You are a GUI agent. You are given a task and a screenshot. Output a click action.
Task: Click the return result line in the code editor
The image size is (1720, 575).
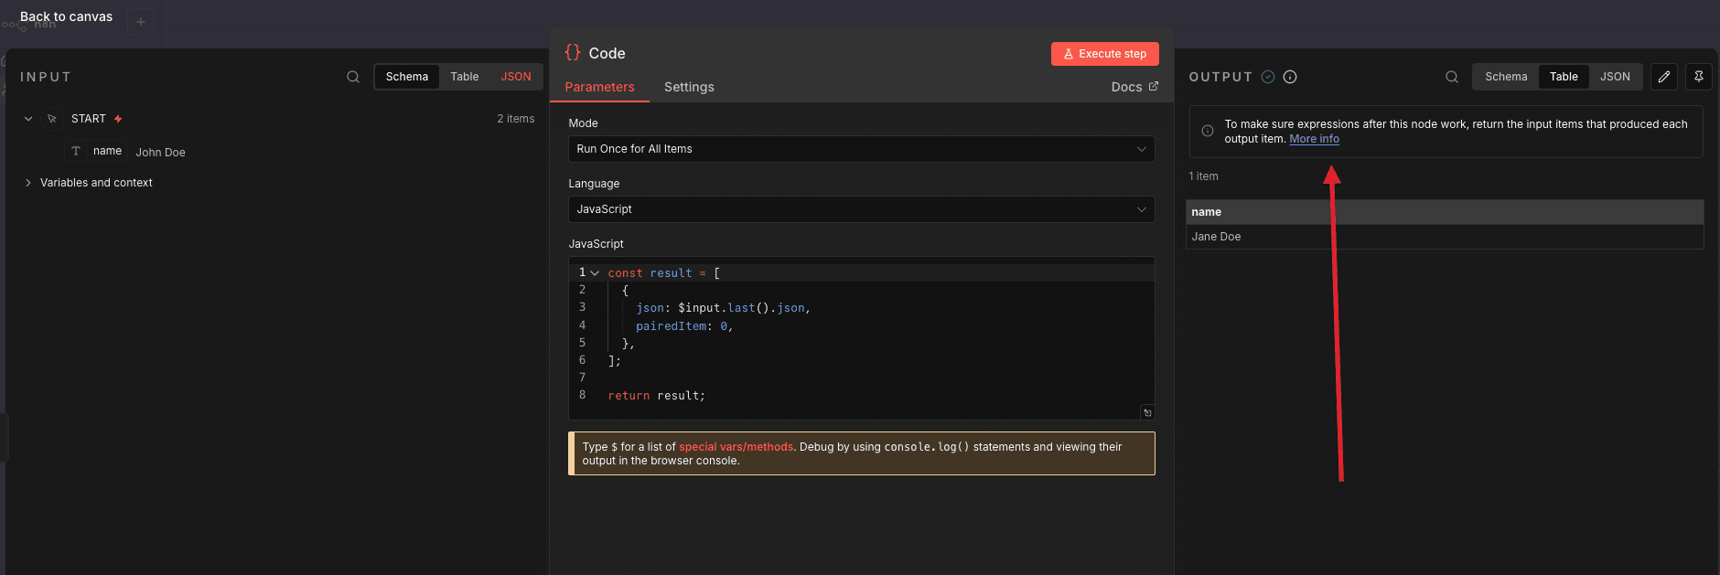[656, 396]
